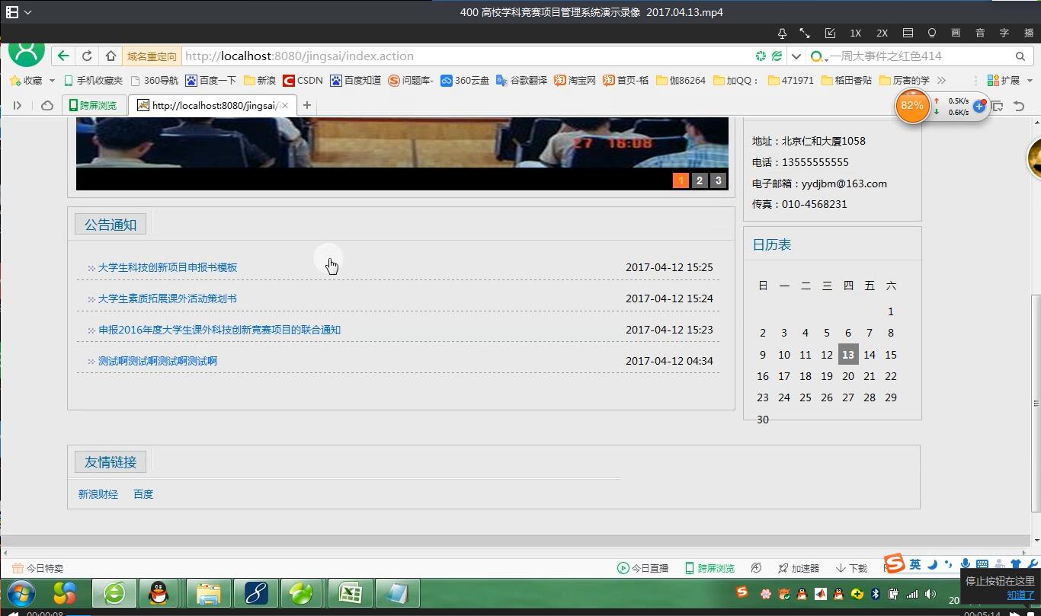Viewport: 1041px width, 616px height.
Task: Open 新浪财经 friendly link
Action: click(98, 494)
